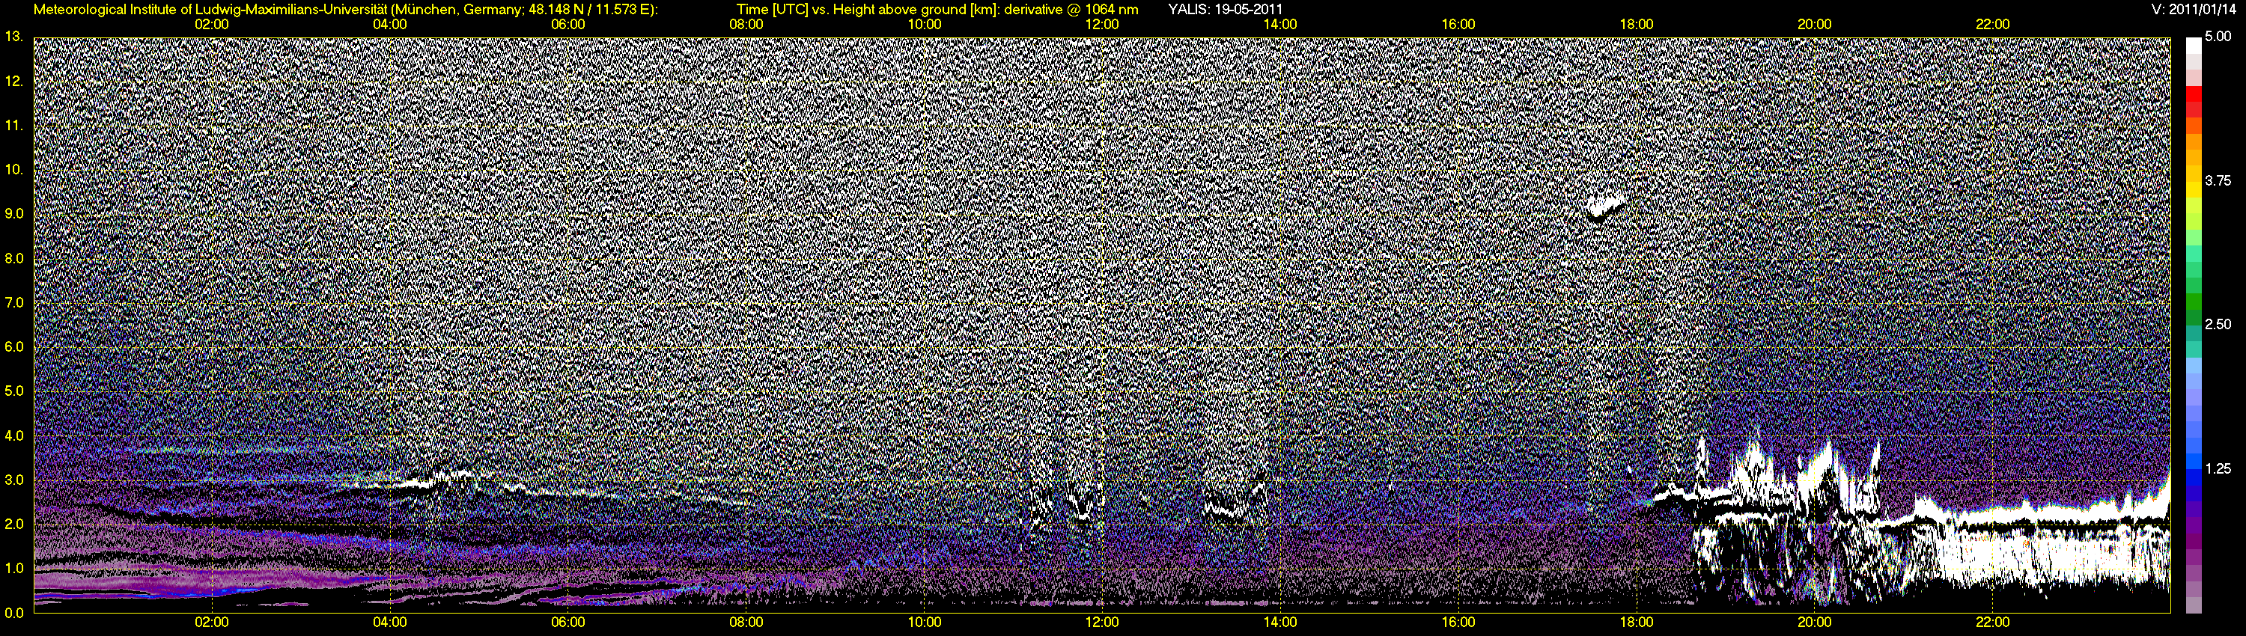
Task: Click the 20:00 label on the top time axis
Action: (1815, 25)
